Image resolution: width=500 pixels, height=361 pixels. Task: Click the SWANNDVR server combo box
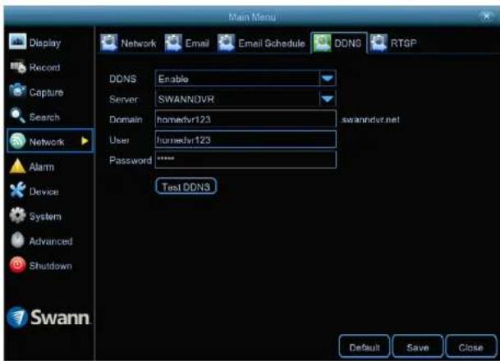[x=245, y=99]
